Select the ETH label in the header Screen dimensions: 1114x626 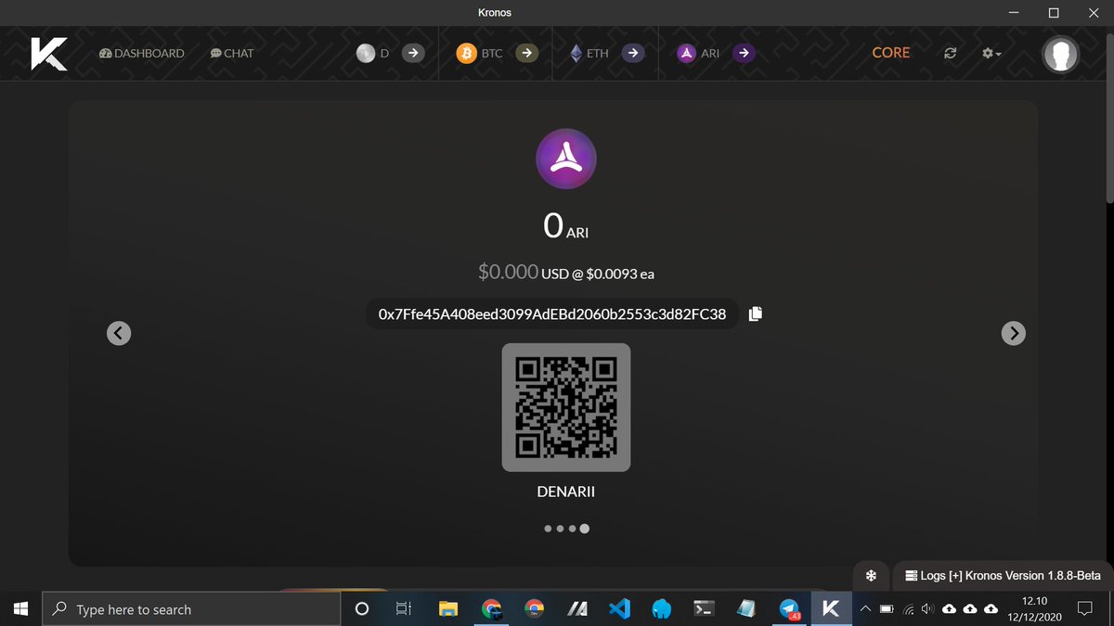point(598,54)
